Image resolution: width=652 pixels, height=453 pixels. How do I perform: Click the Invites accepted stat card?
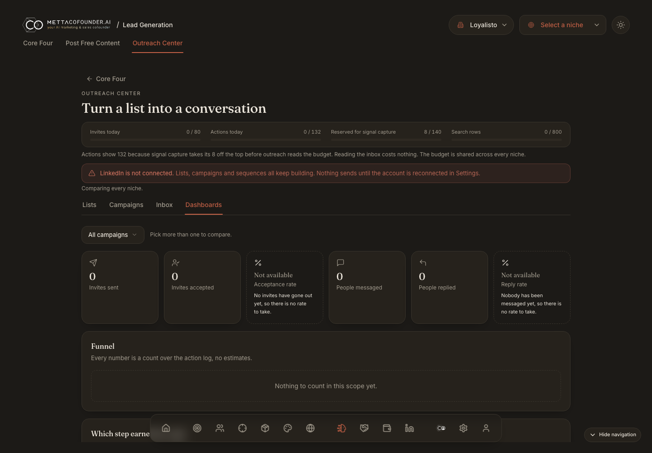pos(202,287)
